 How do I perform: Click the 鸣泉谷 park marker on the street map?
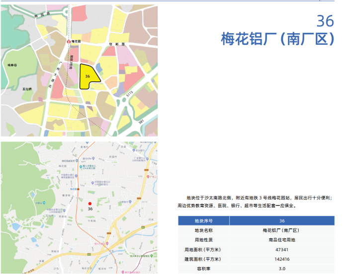[44, 203]
